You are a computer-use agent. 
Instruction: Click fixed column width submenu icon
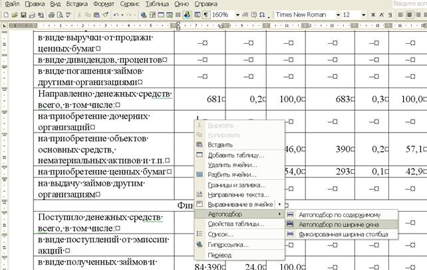point(290,234)
